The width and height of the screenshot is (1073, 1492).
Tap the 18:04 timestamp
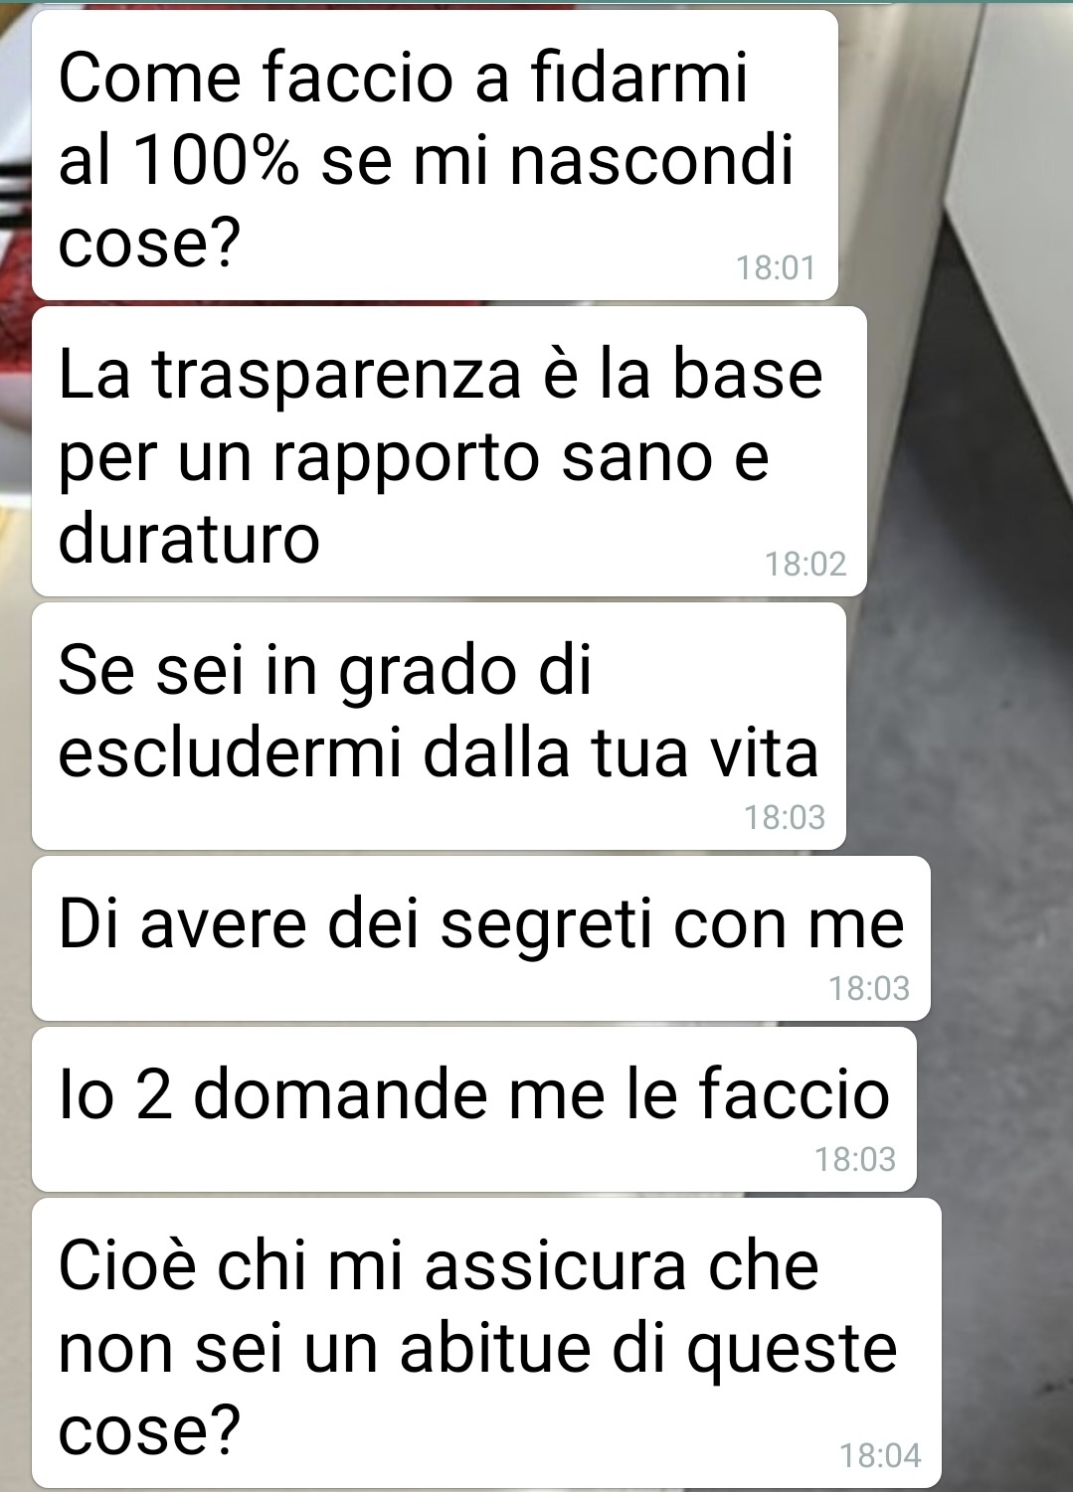(880, 1456)
